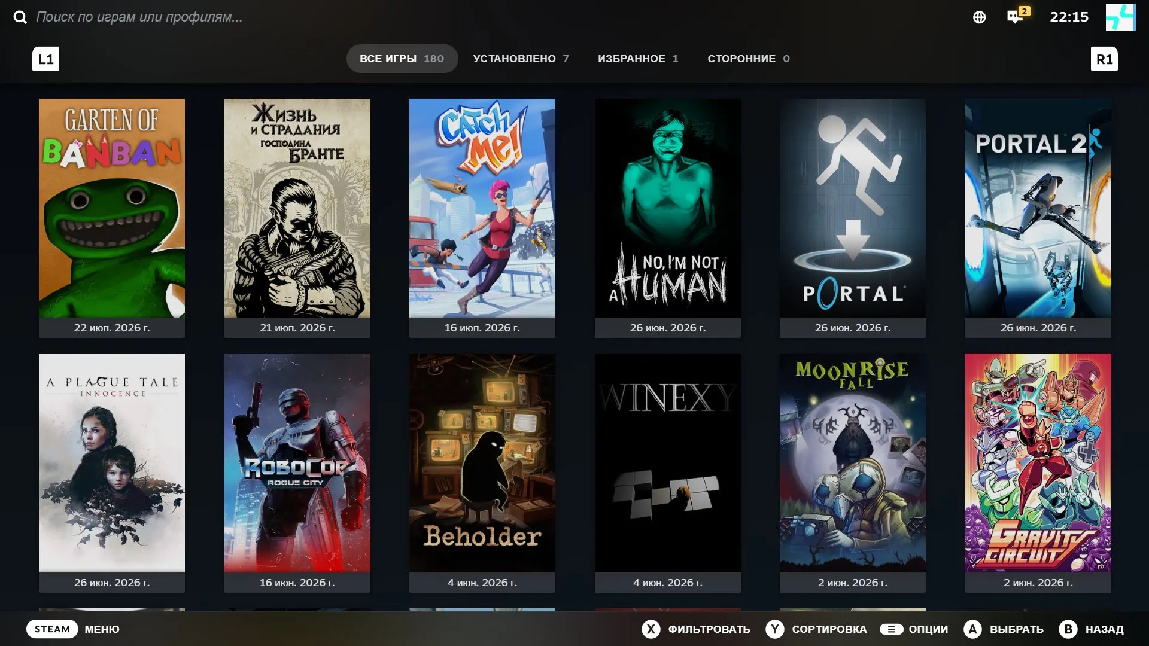
Task: Click the ВЫБРАТЬ label
Action: pos(1017,629)
